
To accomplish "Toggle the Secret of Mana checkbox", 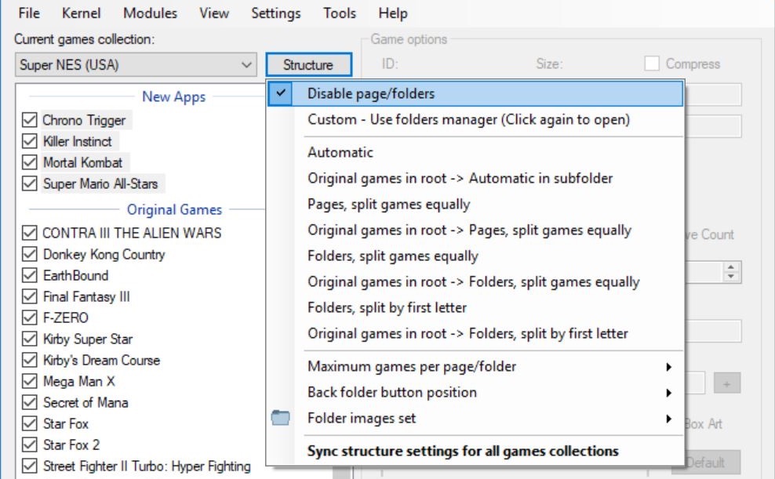I will click(30, 402).
